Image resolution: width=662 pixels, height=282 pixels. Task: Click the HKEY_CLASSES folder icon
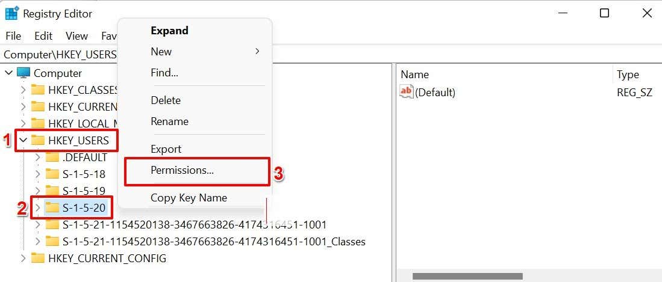38,90
